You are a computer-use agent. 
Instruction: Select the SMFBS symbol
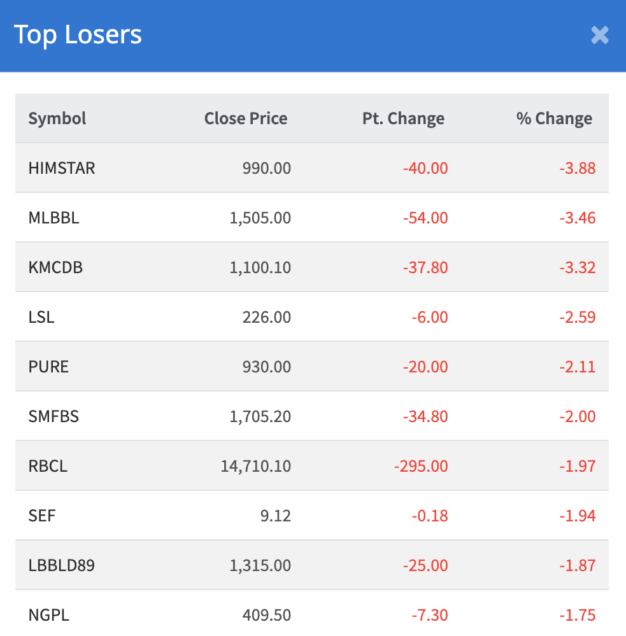(53, 416)
